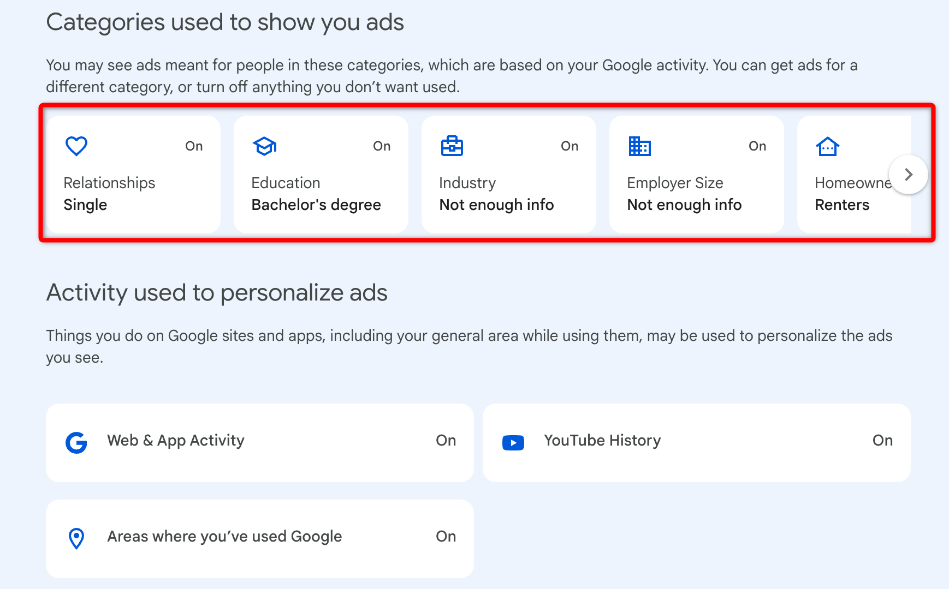
Task: Click the Google G logo icon
Action: (76, 442)
